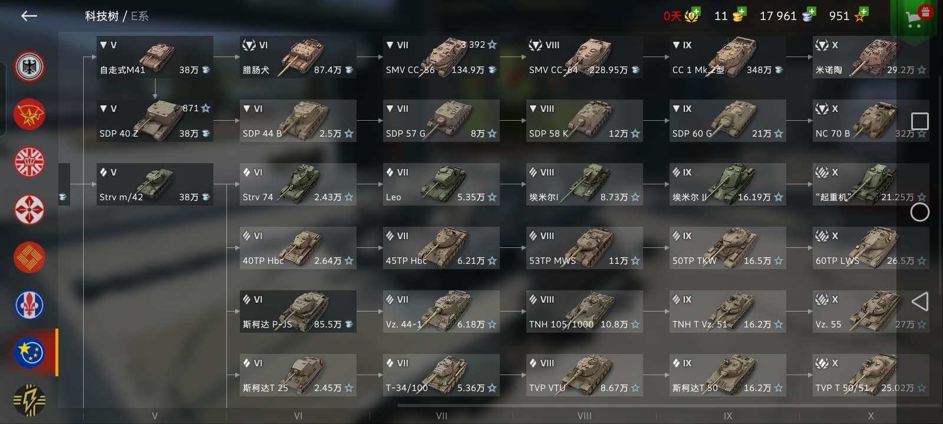Tap the back arrow icon
Screen dimensions: 943x424
point(29,16)
